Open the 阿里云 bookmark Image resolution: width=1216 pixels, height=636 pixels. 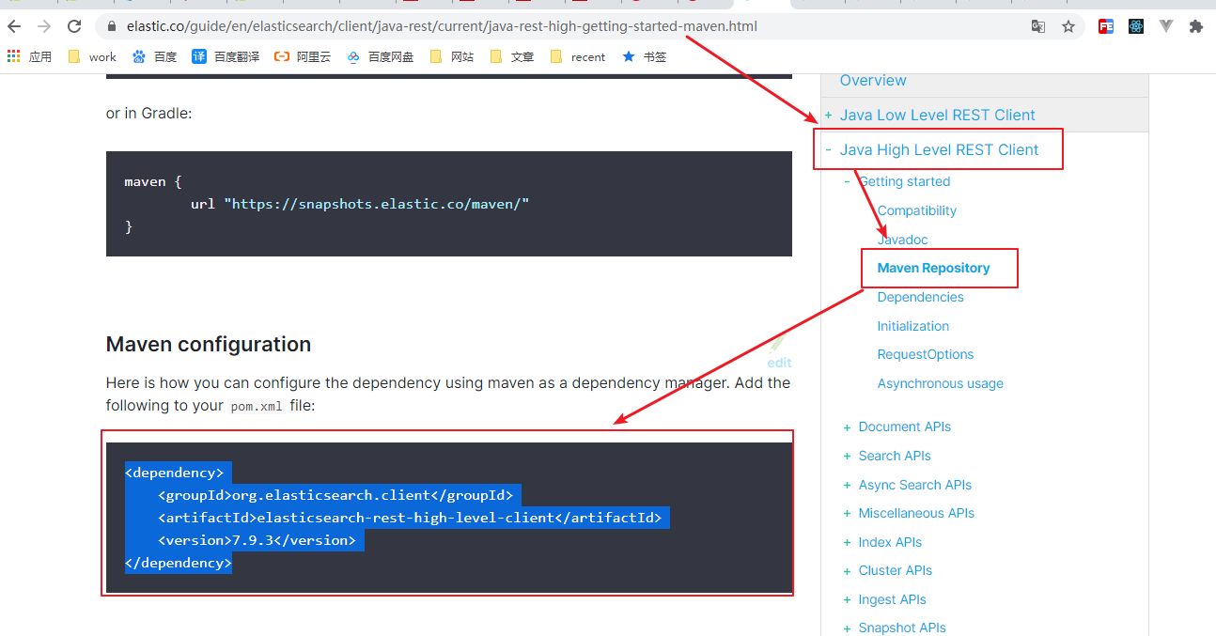point(304,56)
